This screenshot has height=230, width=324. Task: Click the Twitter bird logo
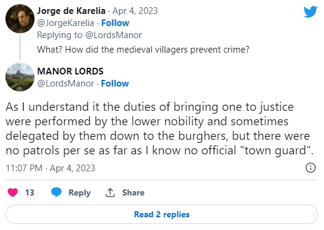tap(310, 11)
